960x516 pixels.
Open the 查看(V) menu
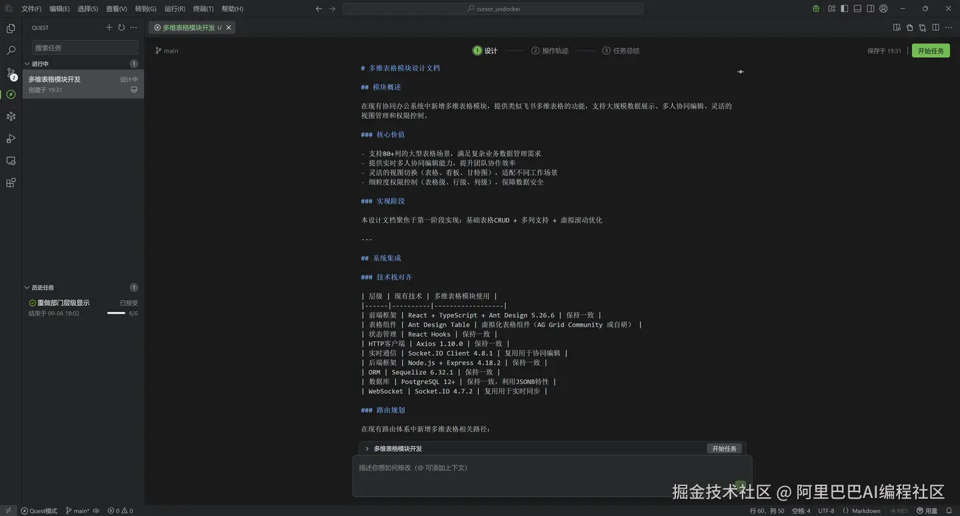tap(117, 9)
